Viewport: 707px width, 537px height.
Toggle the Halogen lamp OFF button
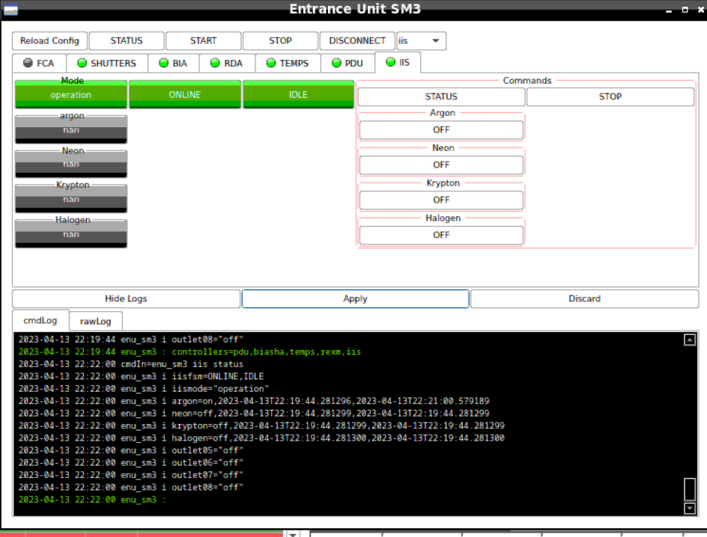tap(441, 236)
